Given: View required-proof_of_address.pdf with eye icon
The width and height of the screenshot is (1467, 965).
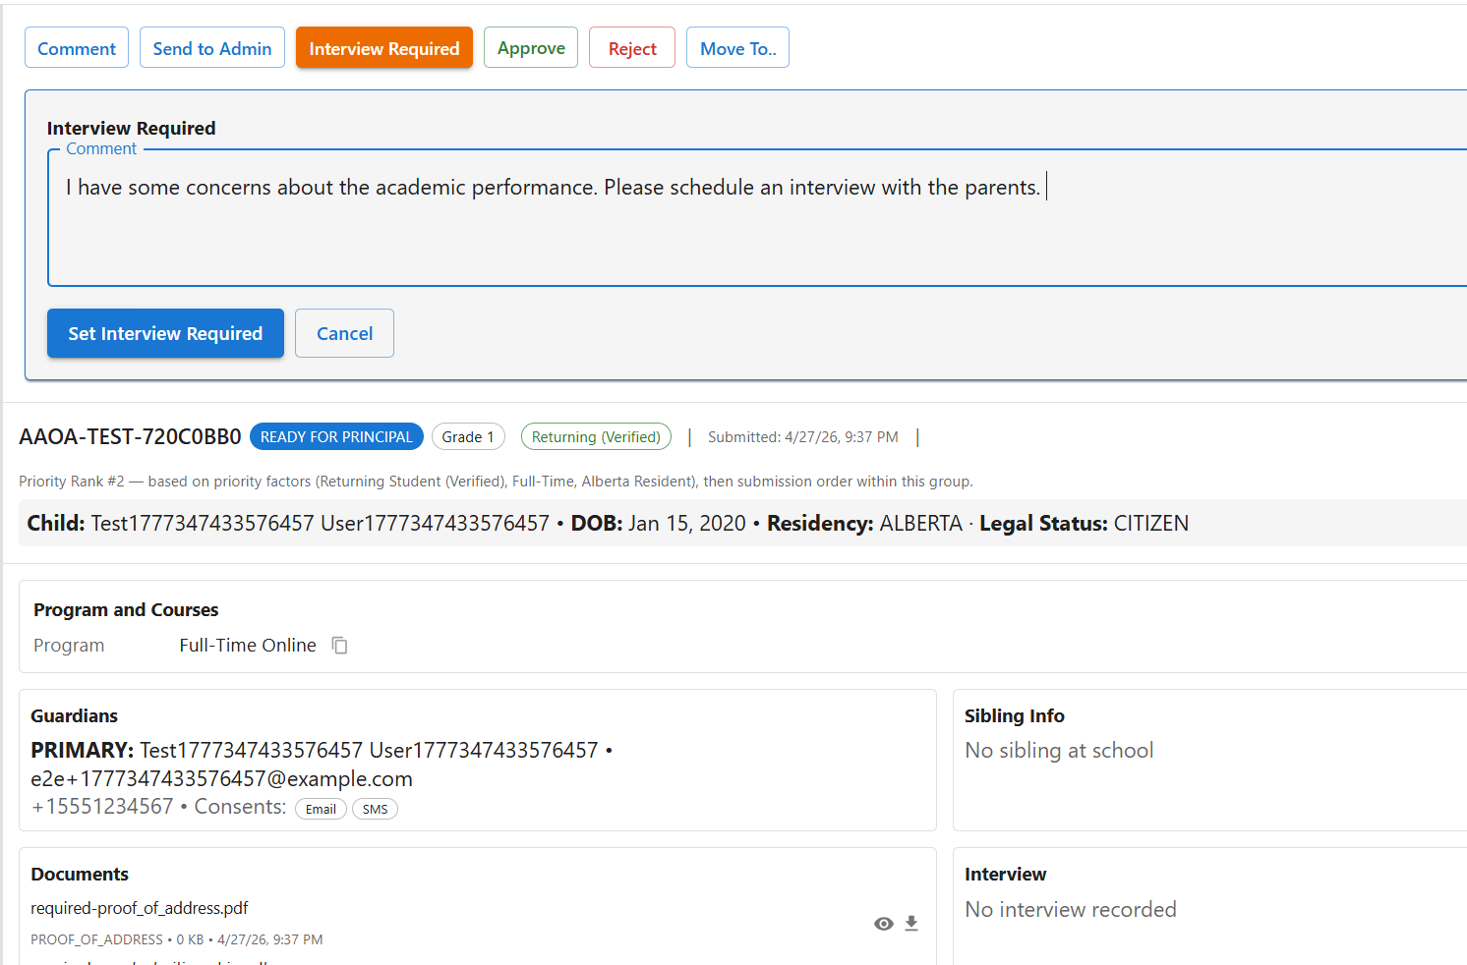Looking at the screenshot, I should tap(884, 924).
